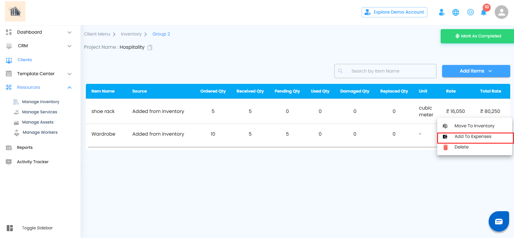
Task: Click the Add To Expenses wallet icon
Action: pos(445,137)
